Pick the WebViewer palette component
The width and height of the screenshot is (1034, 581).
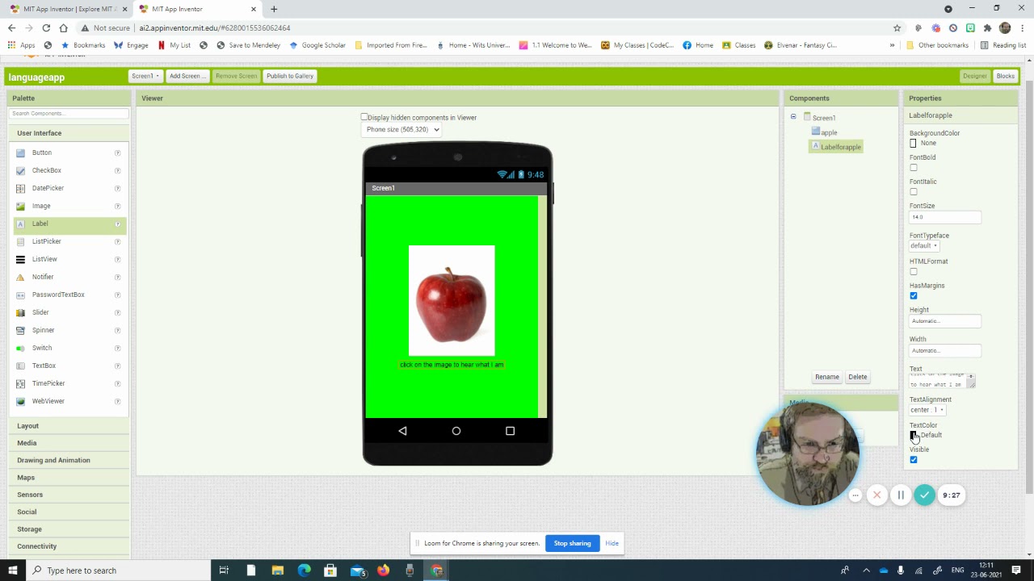click(x=48, y=401)
